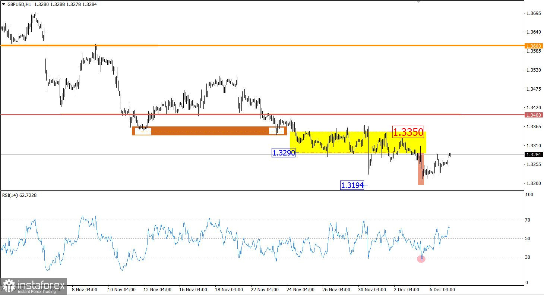Click the orange 1.3600 price tag
Viewport: 544px width, 295px height.
point(534,46)
